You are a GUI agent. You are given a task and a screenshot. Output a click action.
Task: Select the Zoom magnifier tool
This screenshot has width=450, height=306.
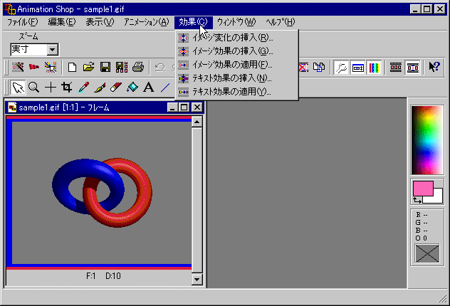[34, 88]
